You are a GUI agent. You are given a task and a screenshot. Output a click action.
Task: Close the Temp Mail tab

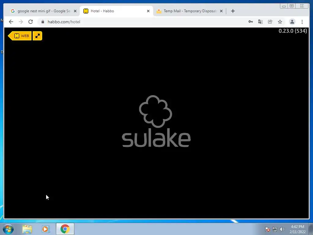[x=221, y=11]
